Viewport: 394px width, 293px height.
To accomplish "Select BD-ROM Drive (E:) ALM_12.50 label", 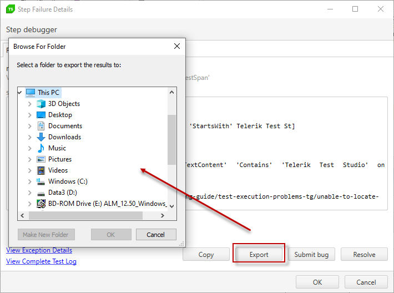I will [x=108, y=204].
